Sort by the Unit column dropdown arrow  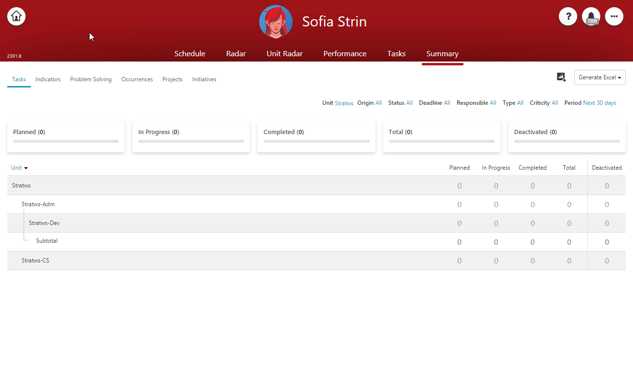point(26,168)
